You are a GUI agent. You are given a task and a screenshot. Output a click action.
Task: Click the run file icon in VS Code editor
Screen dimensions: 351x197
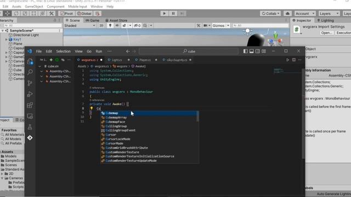pos(287,60)
